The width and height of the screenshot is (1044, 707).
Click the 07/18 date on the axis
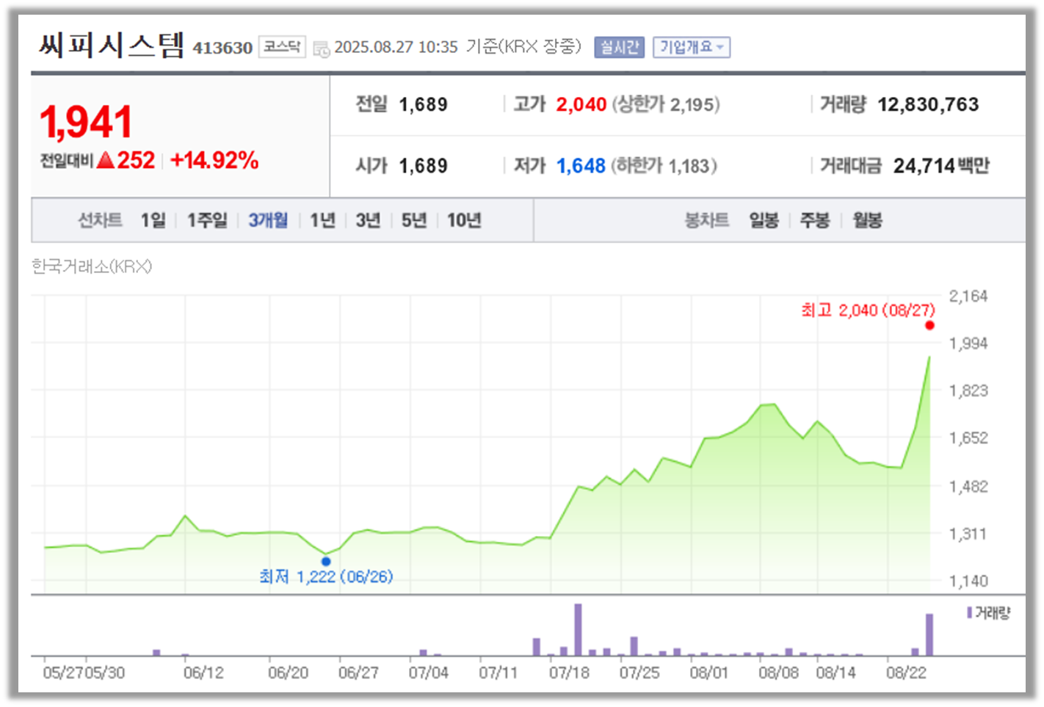[x=569, y=673]
